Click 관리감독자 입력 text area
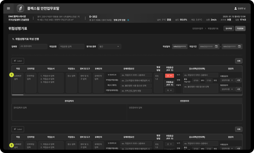 click(69, 112)
